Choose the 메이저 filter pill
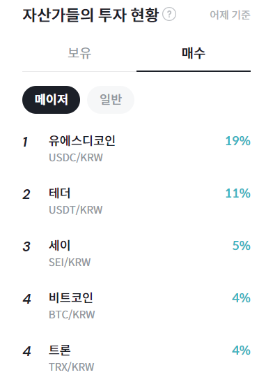 coord(51,100)
